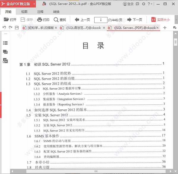Open the 金山PDF独立版 application menu dropdown

coord(34,4)
